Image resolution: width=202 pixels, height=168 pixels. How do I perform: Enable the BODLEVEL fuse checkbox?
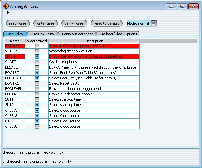pos(37,89)
